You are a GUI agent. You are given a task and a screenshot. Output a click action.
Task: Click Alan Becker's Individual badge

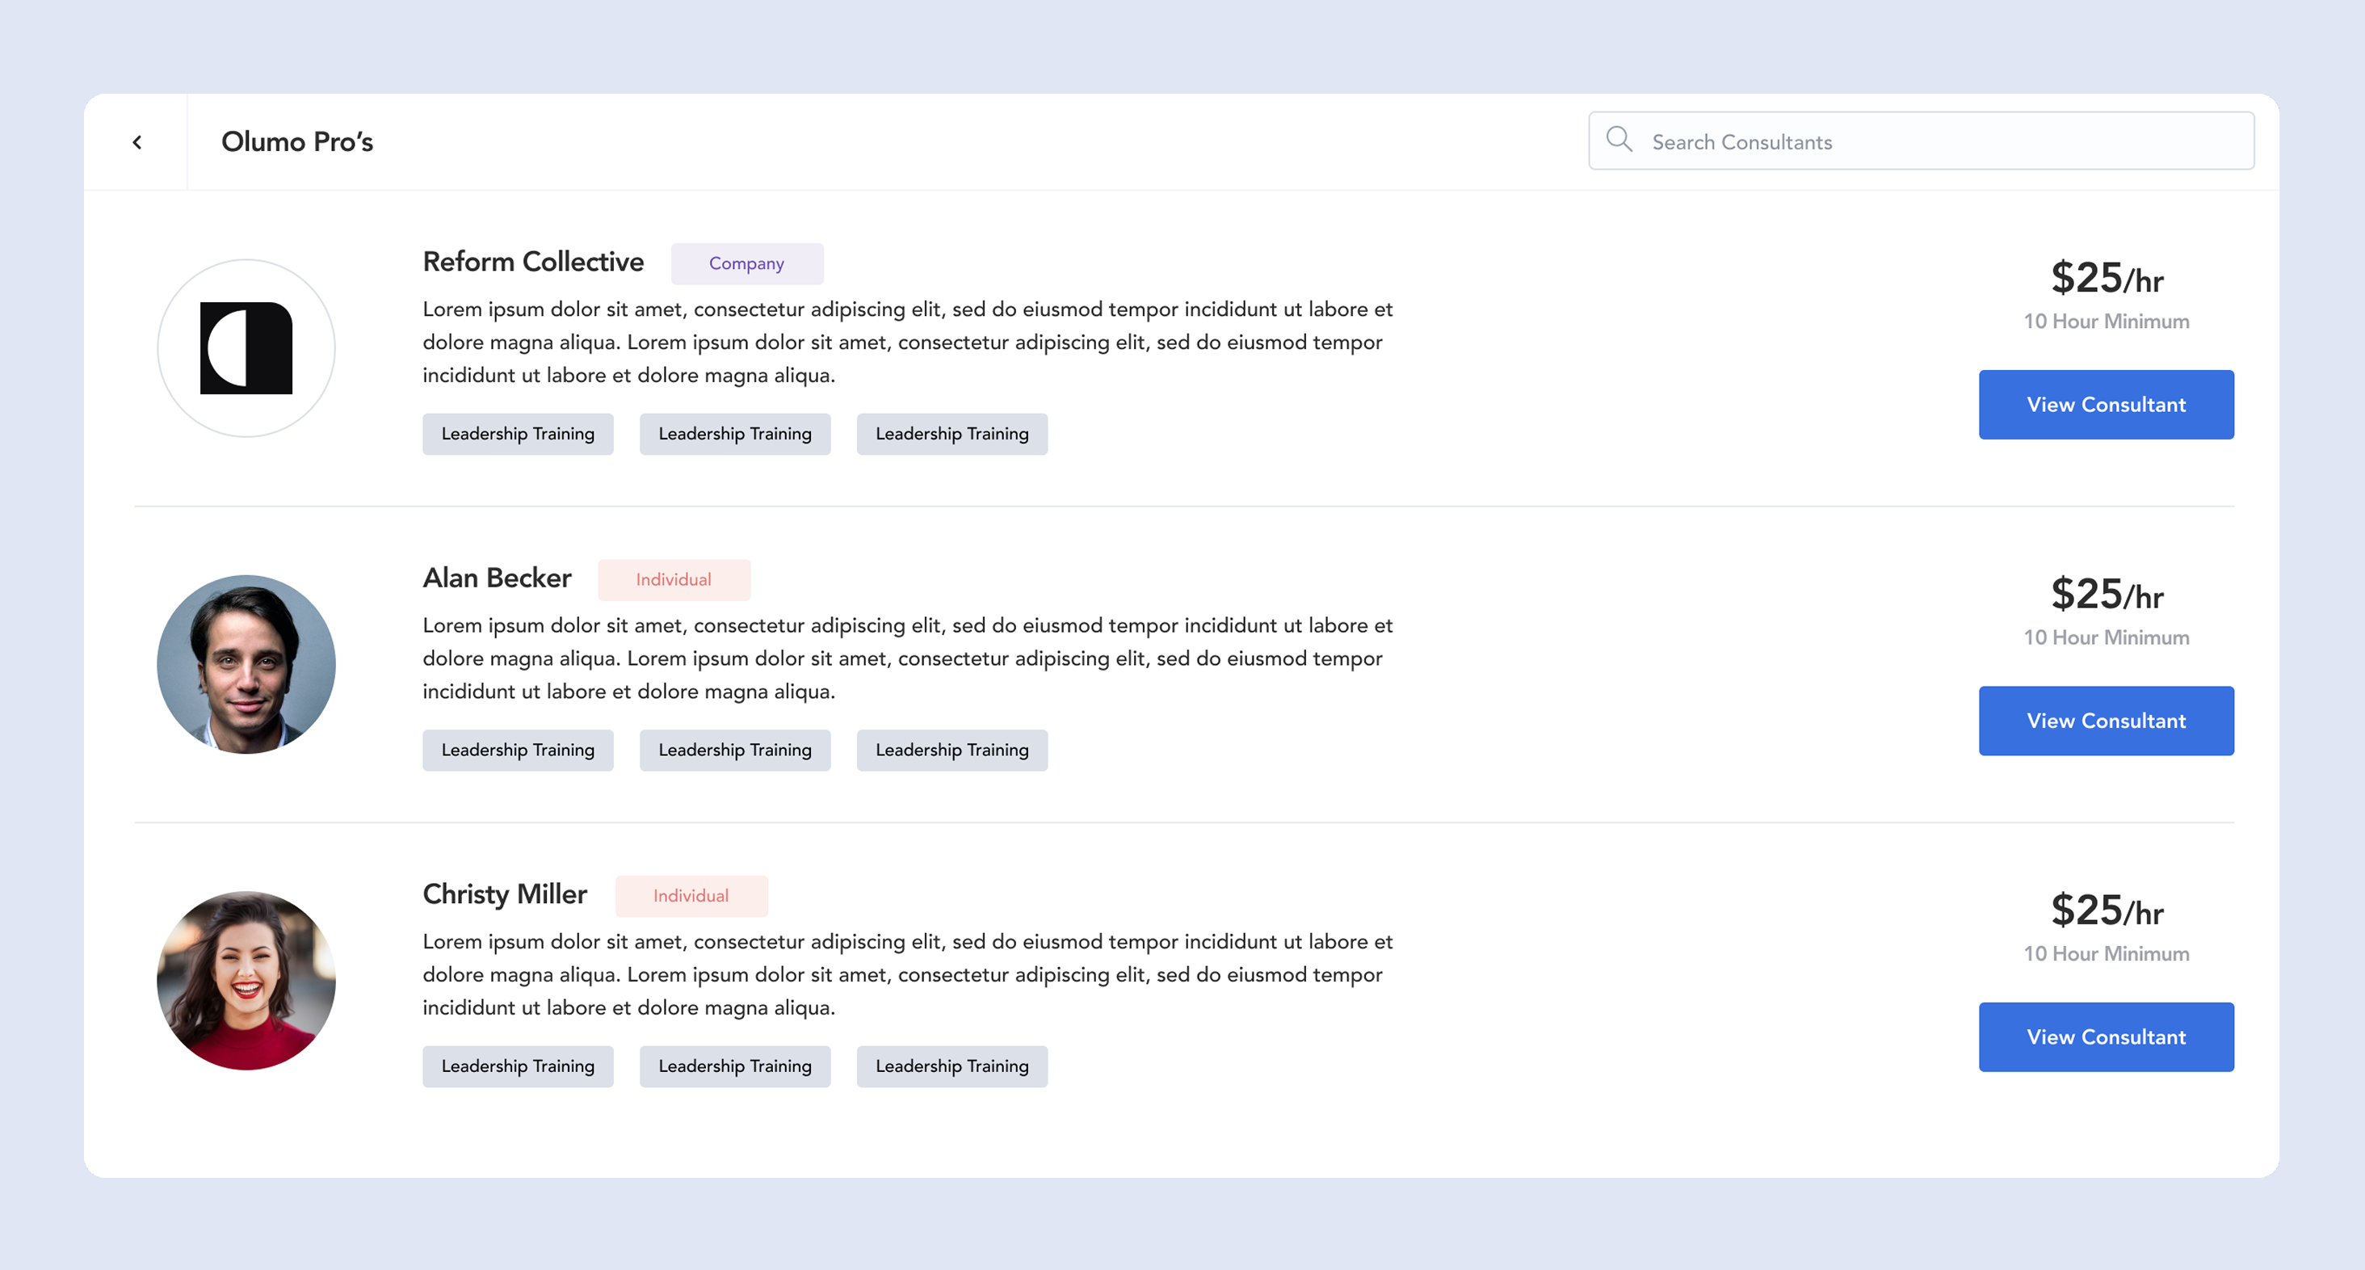pyautogui.click(x=673, y=579)
